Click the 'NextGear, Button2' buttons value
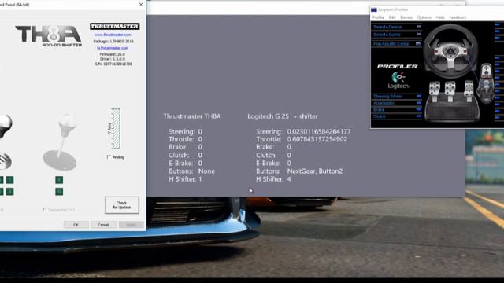The width and height of the screenshot is (504, 283). pyautogui.click(x=315, y=171)
